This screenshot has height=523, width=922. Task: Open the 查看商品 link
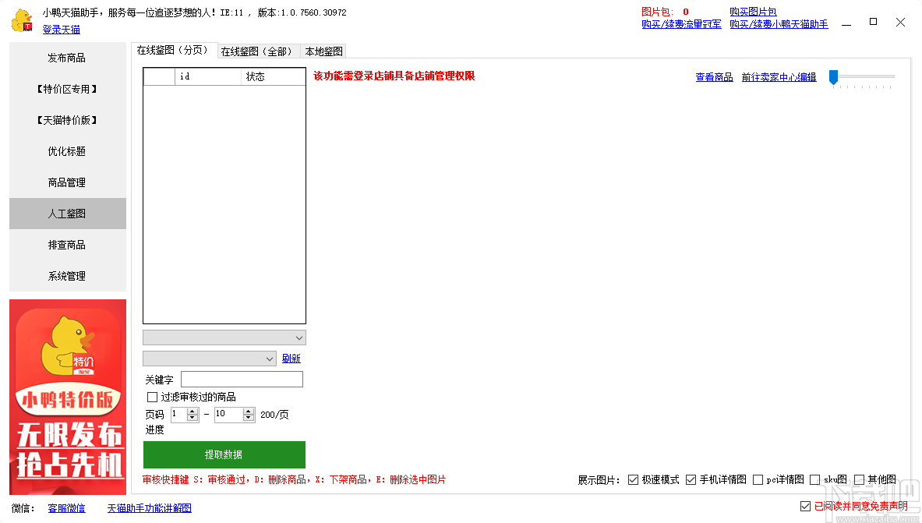tap(714, 77)
